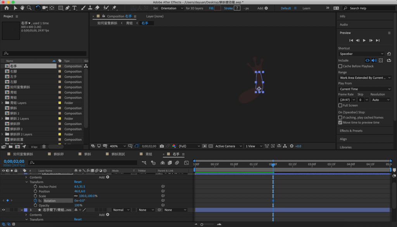Image resolution: width=397 pixels, height=227 pixels.
Task: Click the snapshot camera icon in viewer
Action: 162,146
